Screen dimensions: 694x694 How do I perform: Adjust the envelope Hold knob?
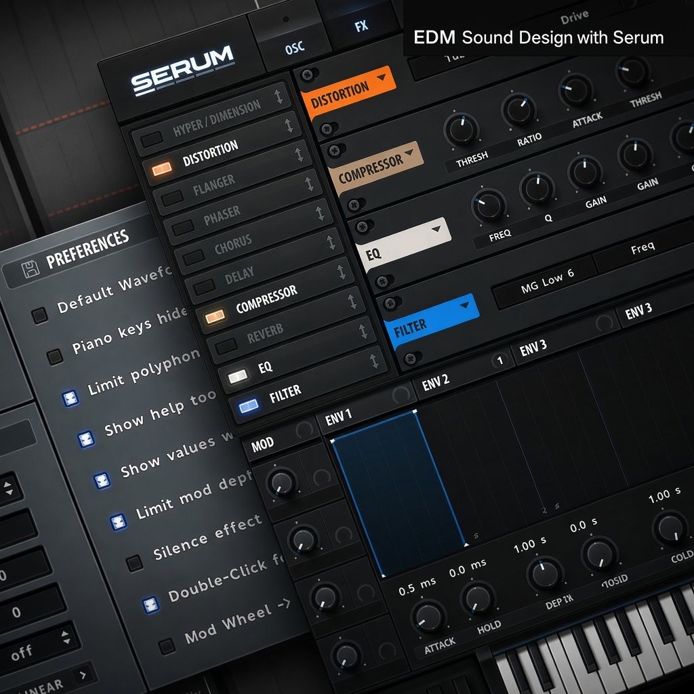point(478,598)
